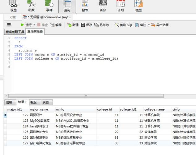Click 另存为 (Save As)

101,25
